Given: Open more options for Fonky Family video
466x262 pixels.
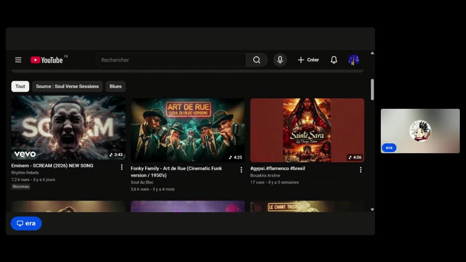Looking at the screenshot, I should pyautogui.click(x=241, y=170).
